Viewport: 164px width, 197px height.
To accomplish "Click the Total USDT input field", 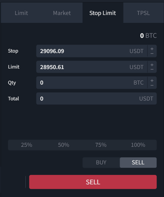I will click(96, 99).
